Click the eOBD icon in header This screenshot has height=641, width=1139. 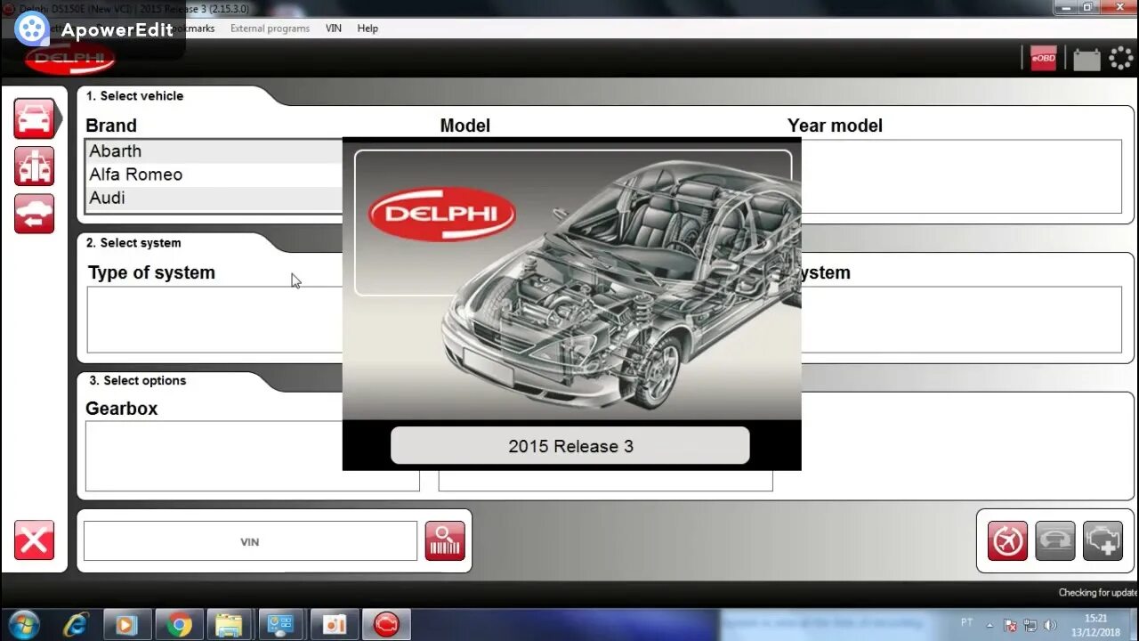[1043, 59]
